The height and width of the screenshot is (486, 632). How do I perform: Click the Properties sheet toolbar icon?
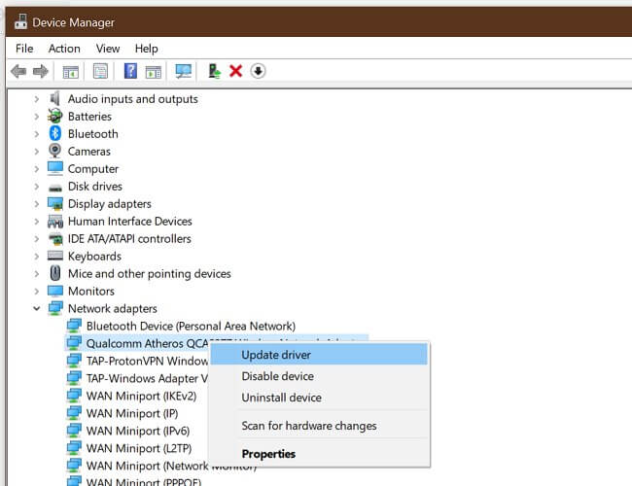(x=100, y=71)
